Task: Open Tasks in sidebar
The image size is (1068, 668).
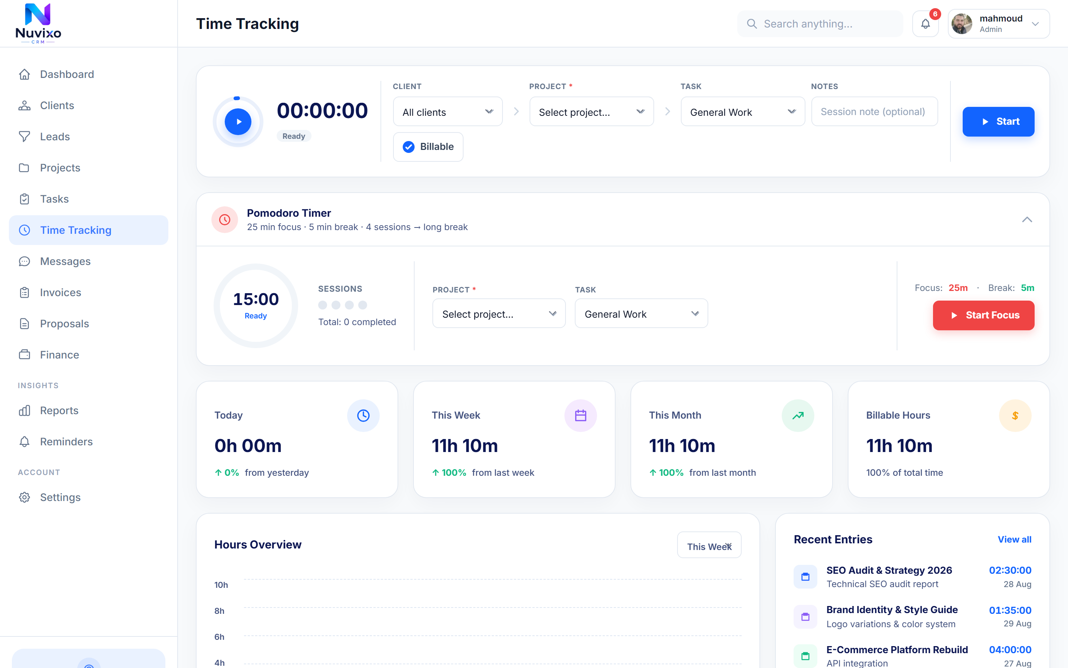Action: [x=88, y=199]
